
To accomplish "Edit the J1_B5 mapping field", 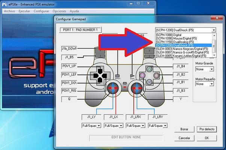I will coord(69,57).
